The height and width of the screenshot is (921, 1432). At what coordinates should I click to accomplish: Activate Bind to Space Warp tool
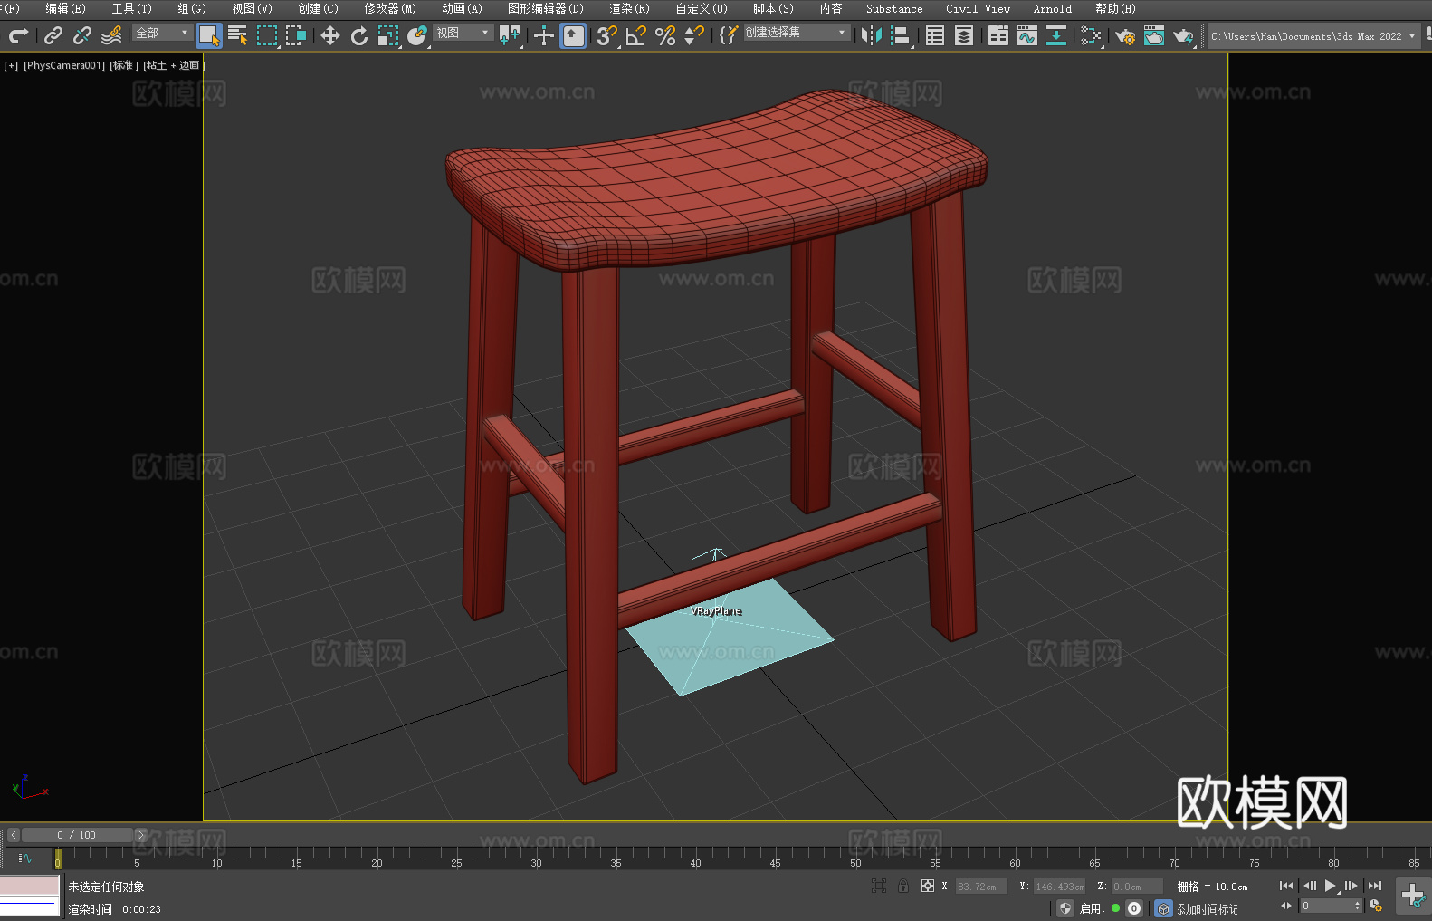[111, 35]
